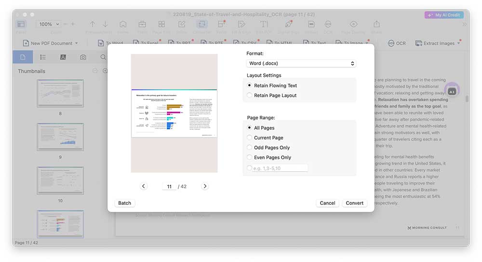Go to the previous page preview arrow

tap(143, 186)
